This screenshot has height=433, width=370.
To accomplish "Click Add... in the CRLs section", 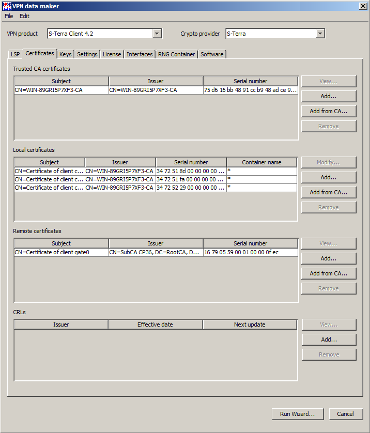I will point(329,339).
